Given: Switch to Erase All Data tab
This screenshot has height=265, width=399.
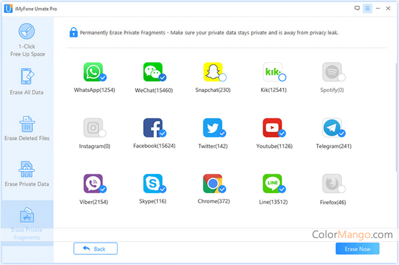Looking at the screenshot, I should [x=27, y=81].
